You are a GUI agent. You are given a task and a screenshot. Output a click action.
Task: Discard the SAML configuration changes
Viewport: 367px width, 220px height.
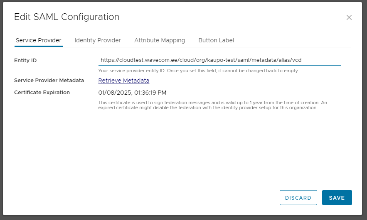pyautogui.click(x=298, y=198)
